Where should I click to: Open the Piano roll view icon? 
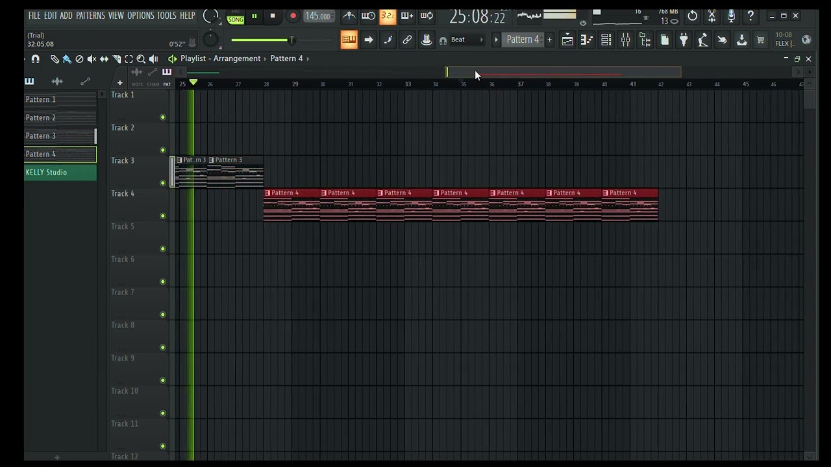[586, 40]
